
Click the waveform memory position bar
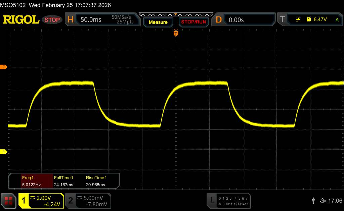[175, 14]
